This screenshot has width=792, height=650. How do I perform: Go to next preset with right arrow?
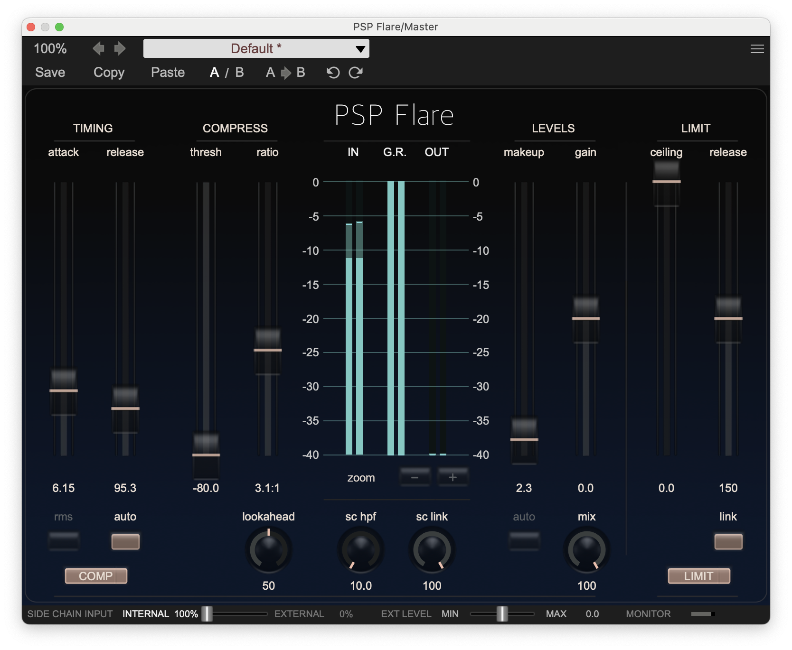pyautogui.click(x=120, y=48)
